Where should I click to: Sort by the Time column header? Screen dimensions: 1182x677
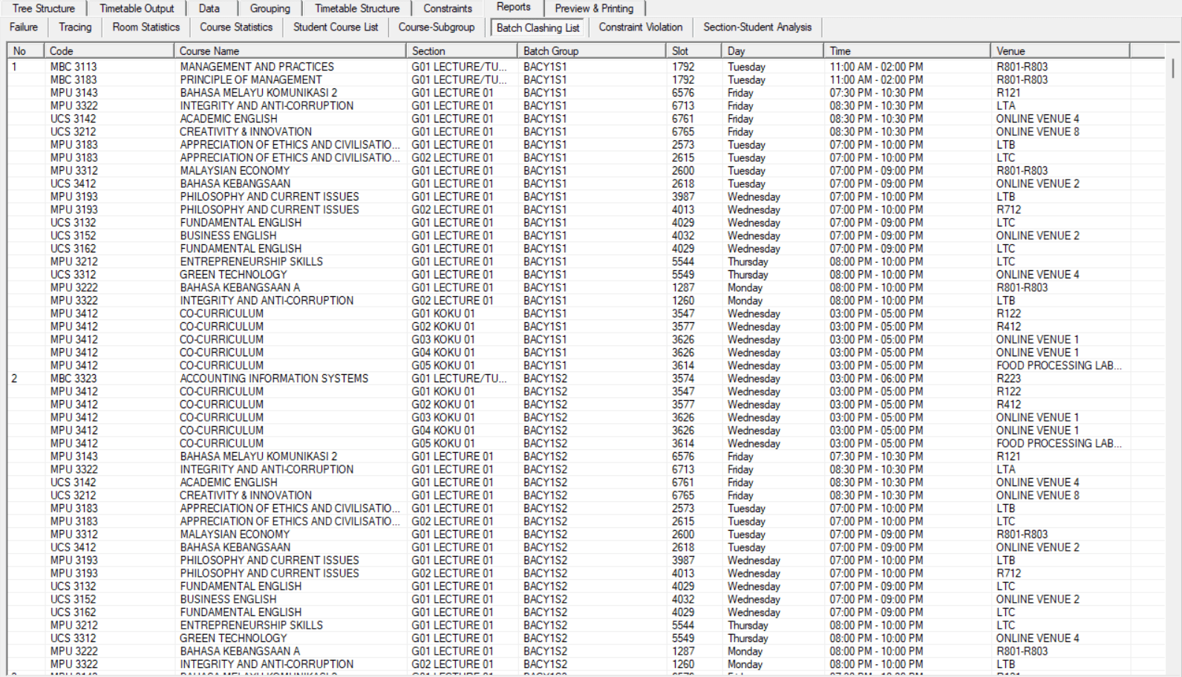pyautogui.click(x=907, y=50)
